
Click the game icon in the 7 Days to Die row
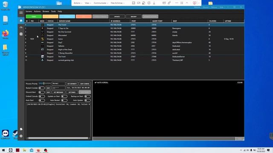click(x=42, y=28)
